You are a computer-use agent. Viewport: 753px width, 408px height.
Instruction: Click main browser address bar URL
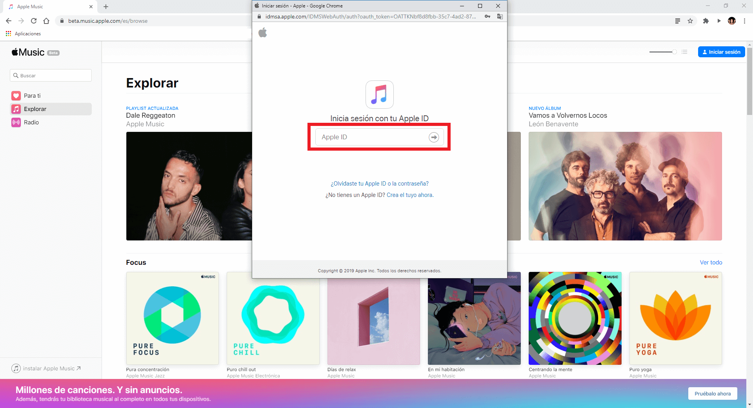[108, 21]
